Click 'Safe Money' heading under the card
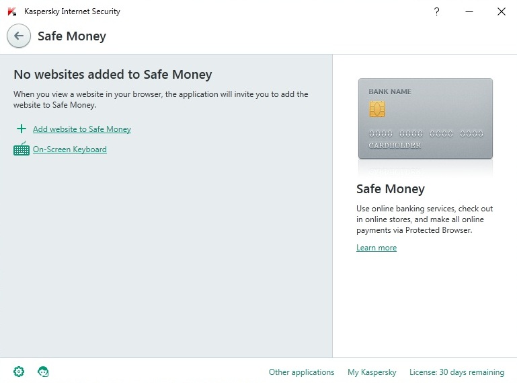The image size is (517, 383). point(391,189)
